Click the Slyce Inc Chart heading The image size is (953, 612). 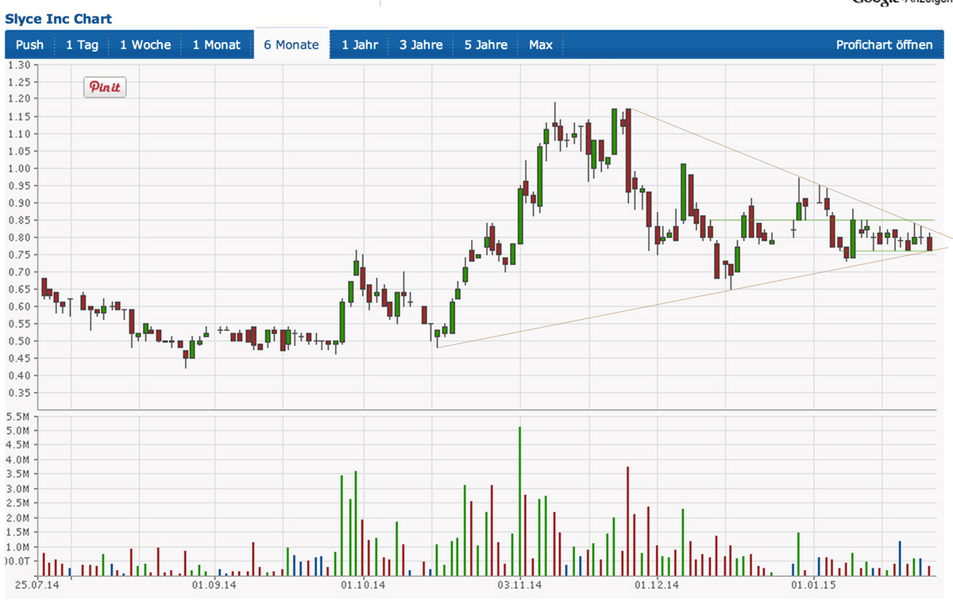click(x=58, y=18)
